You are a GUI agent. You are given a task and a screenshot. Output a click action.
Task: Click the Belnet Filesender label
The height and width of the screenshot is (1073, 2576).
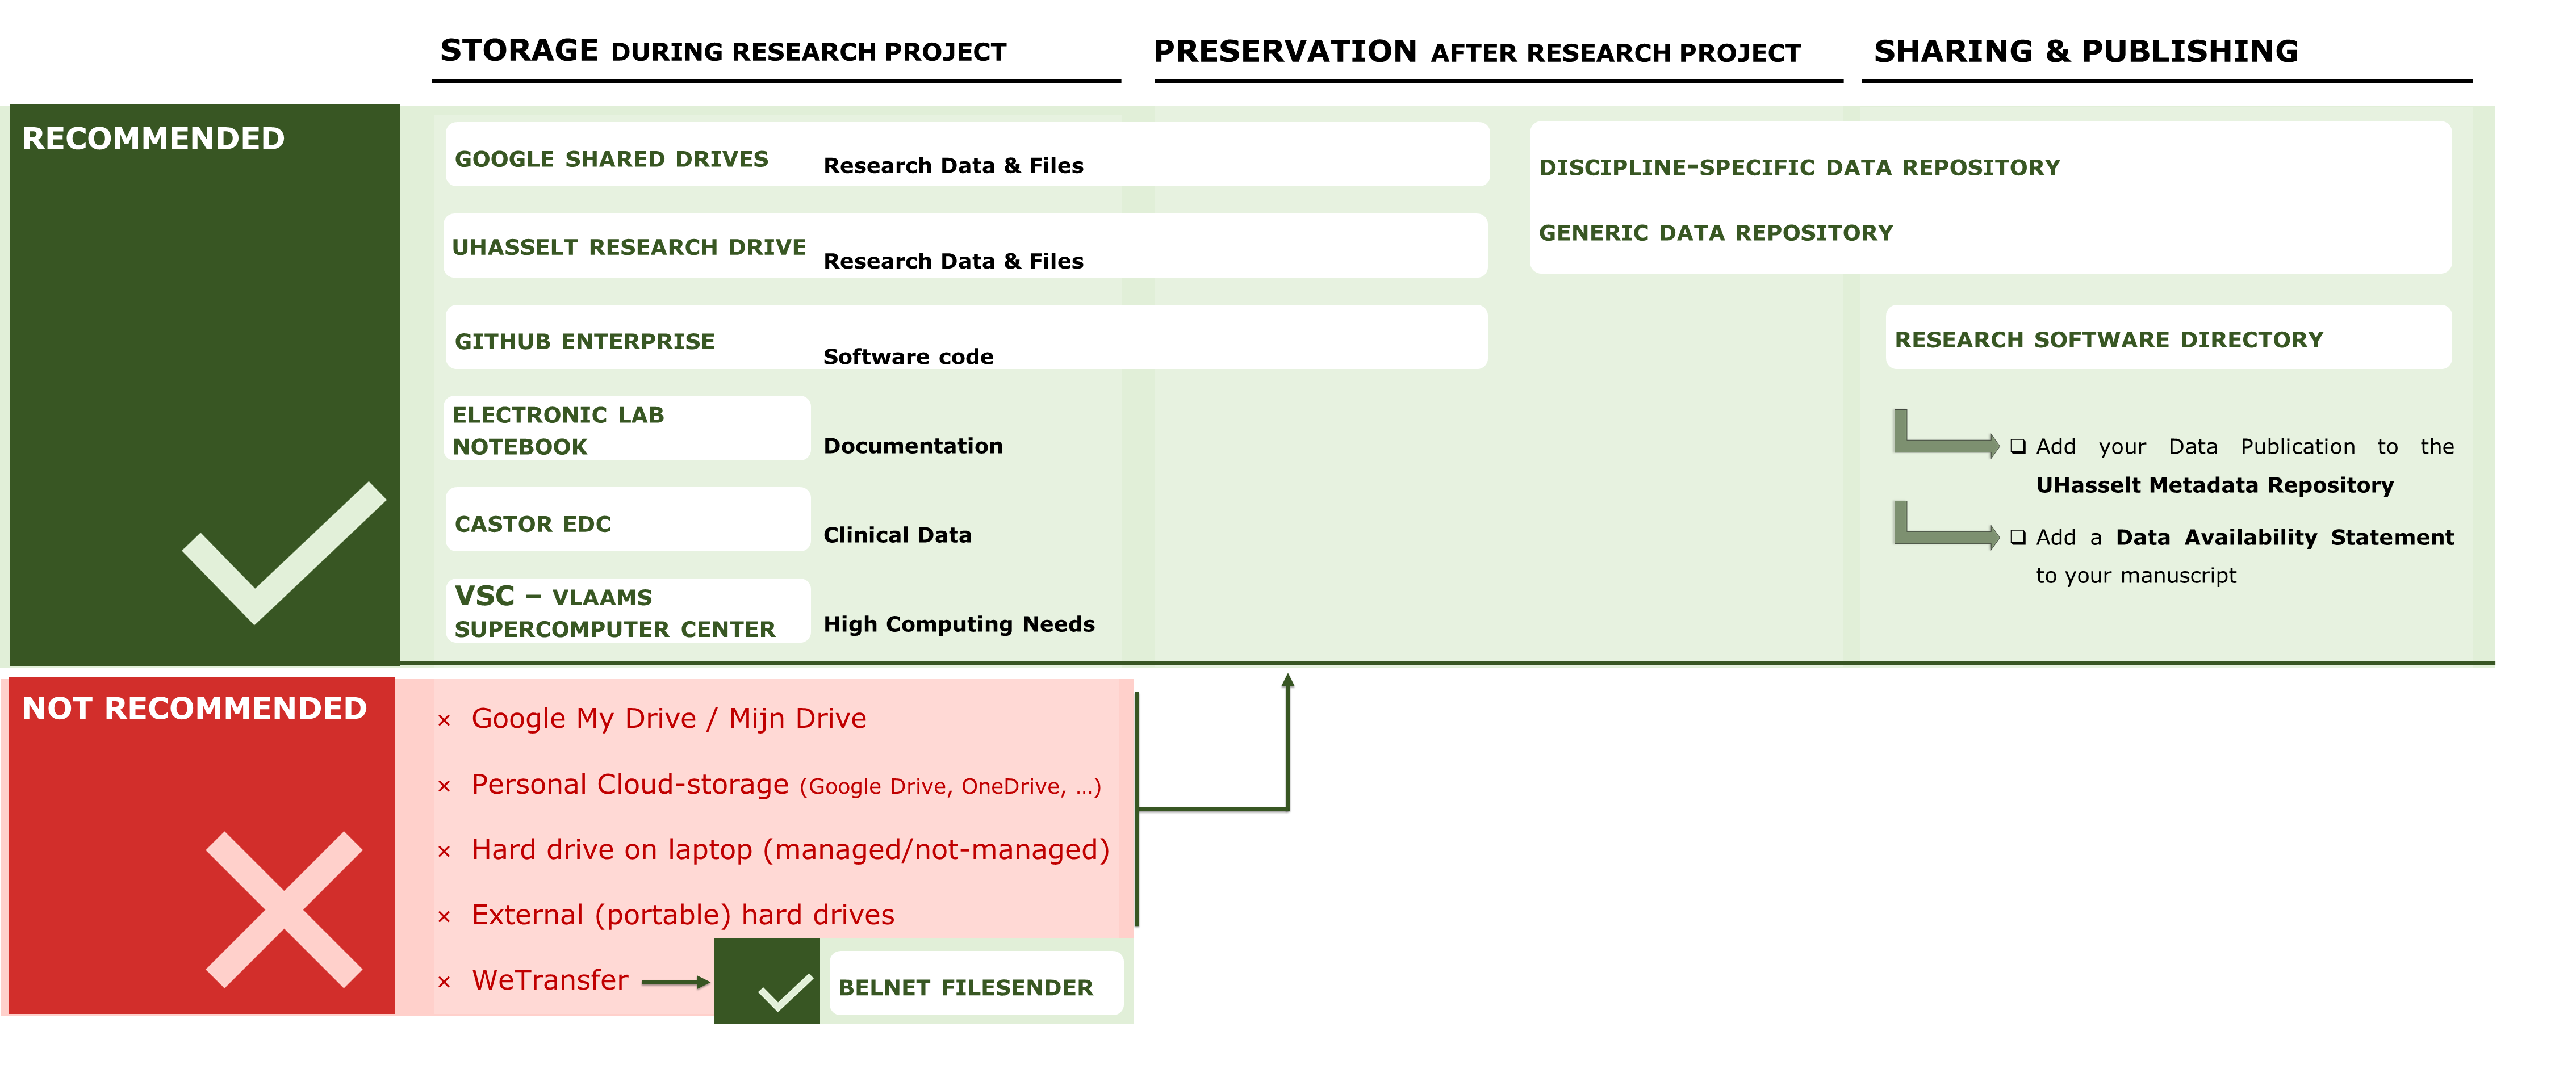(x=965, y=987)
